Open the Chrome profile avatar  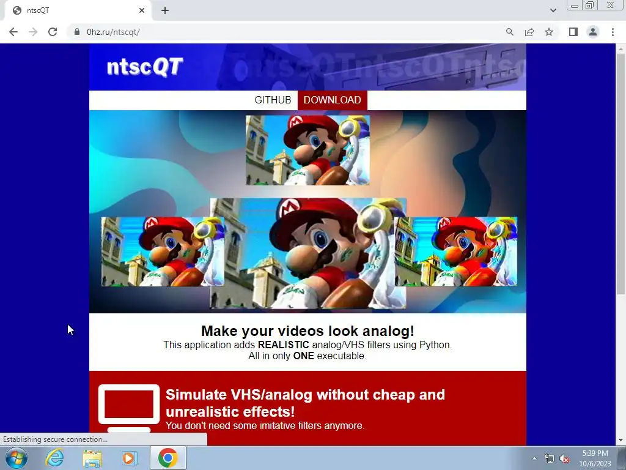point(593,32)
